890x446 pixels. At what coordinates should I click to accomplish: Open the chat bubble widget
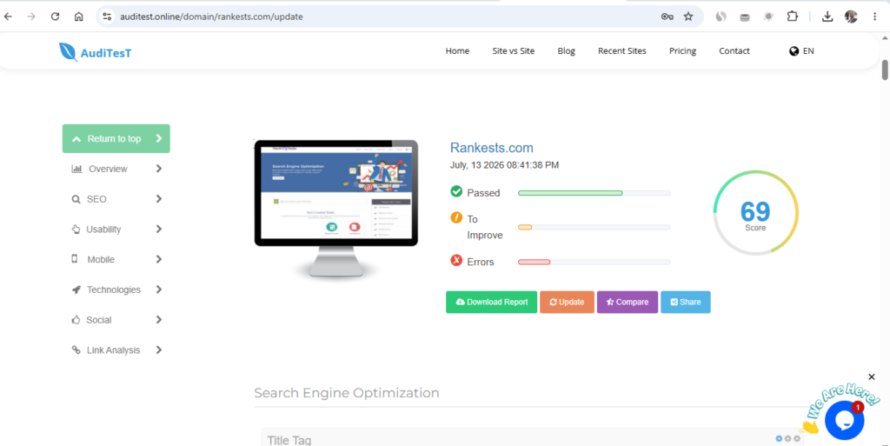pos(845,421)
